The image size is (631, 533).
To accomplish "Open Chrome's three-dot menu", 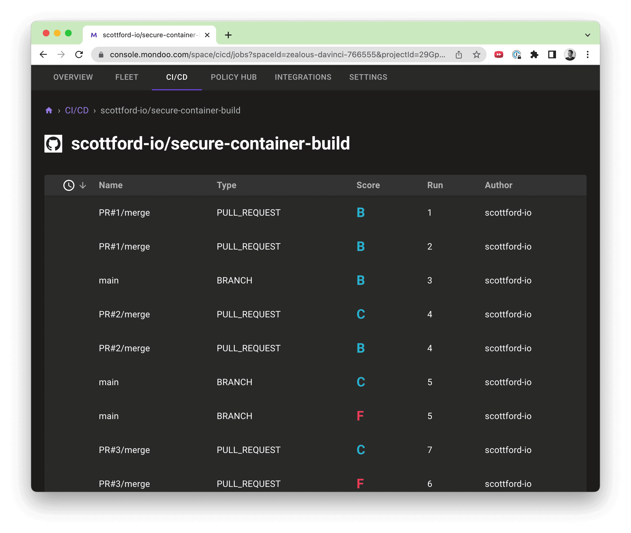I will point(587,54).
